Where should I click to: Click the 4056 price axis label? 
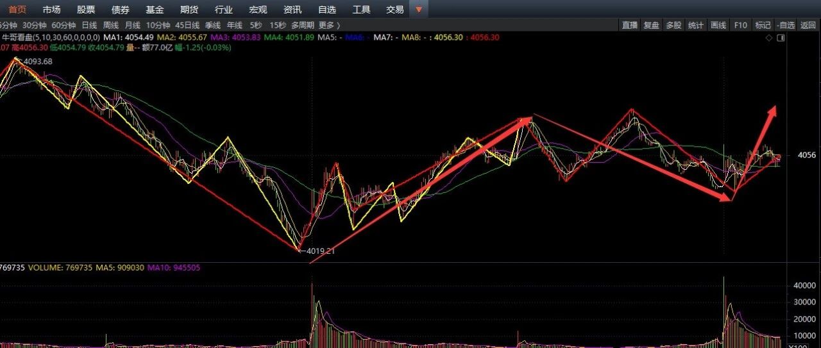tap(807, 155)
